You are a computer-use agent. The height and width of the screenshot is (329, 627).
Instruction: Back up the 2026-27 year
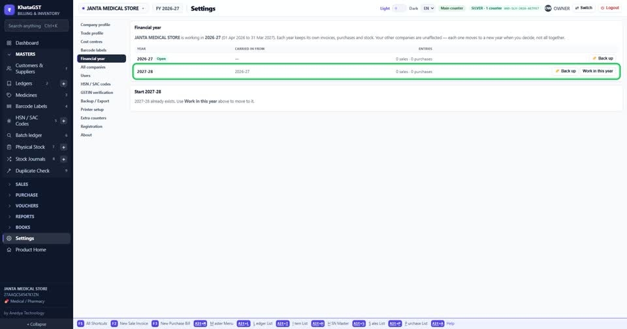tap(603, 58)
